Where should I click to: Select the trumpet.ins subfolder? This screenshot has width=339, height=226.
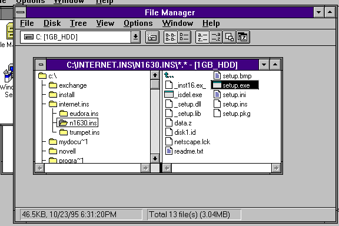(x=79, y=132)
